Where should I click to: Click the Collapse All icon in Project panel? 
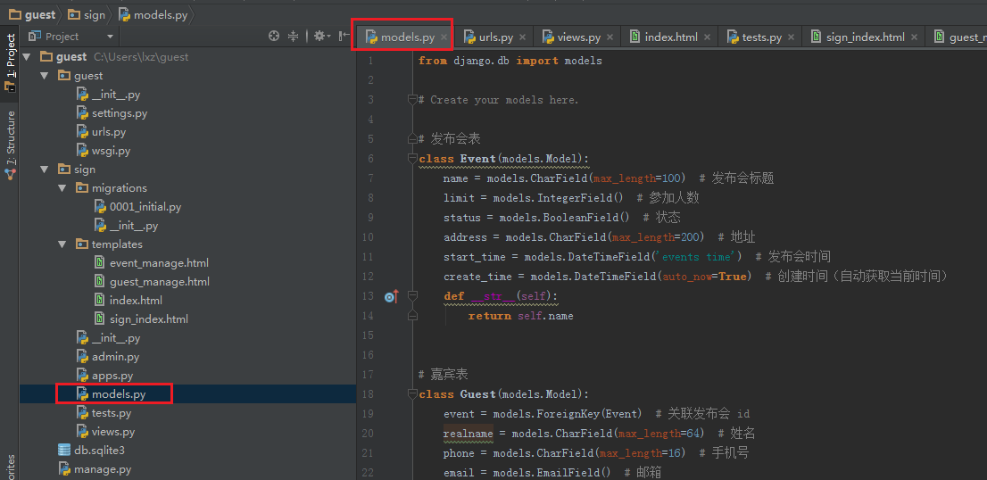click(x=294, y=37)
